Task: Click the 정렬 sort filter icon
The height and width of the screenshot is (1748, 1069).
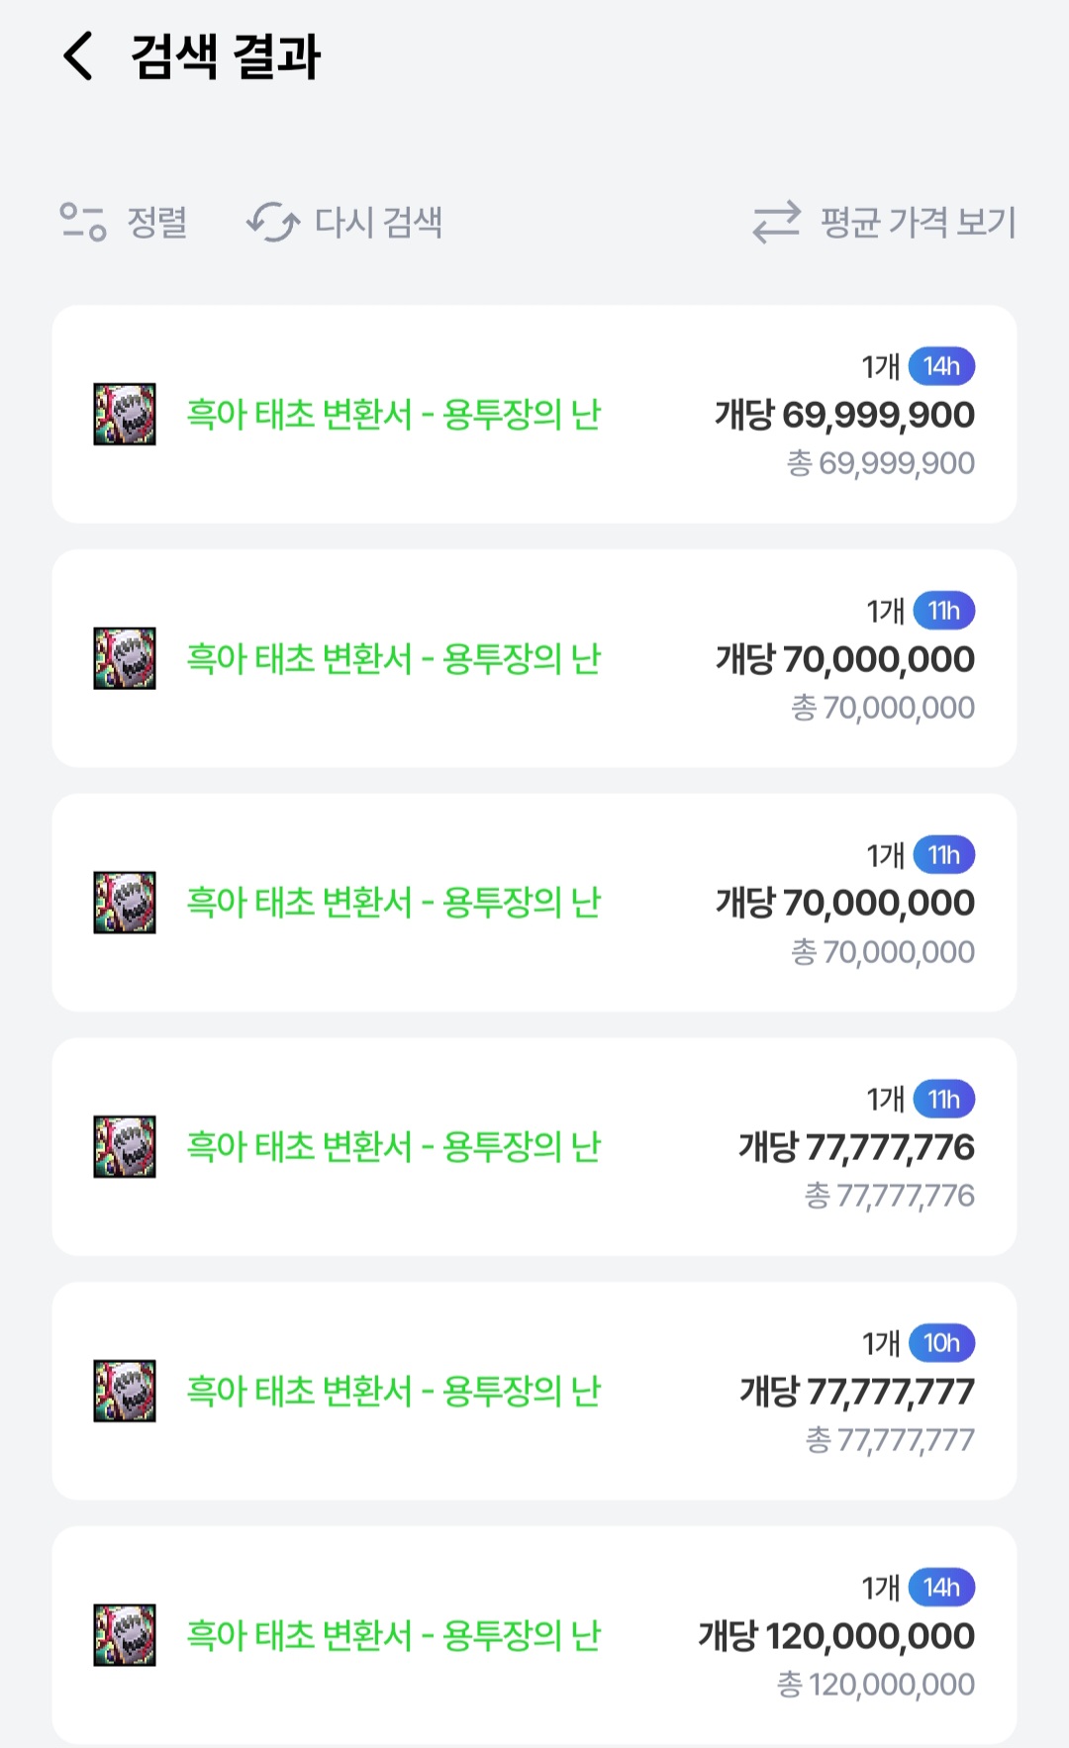Action: [x=83, y=222]
